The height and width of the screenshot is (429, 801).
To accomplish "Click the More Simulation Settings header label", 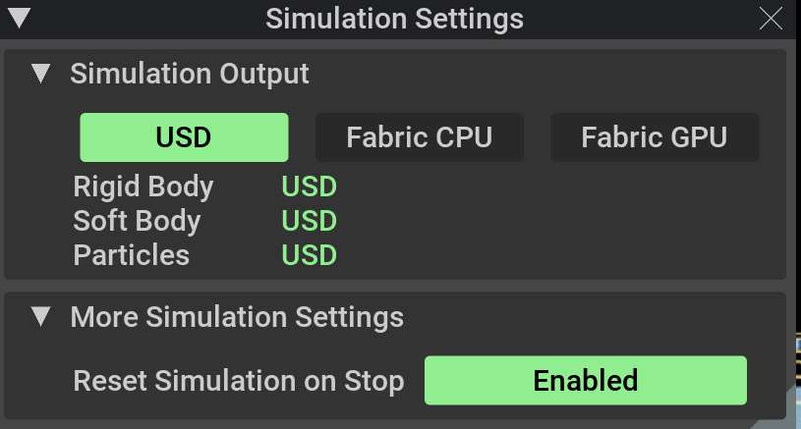I will [237, 317].
